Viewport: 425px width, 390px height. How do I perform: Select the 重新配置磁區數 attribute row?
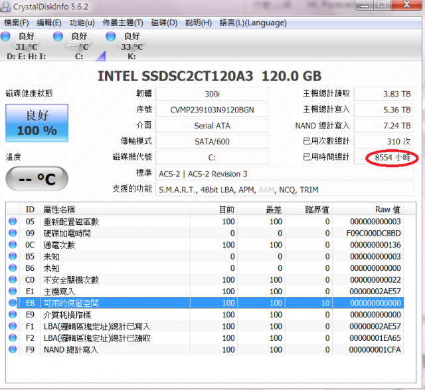coord(205,222)
